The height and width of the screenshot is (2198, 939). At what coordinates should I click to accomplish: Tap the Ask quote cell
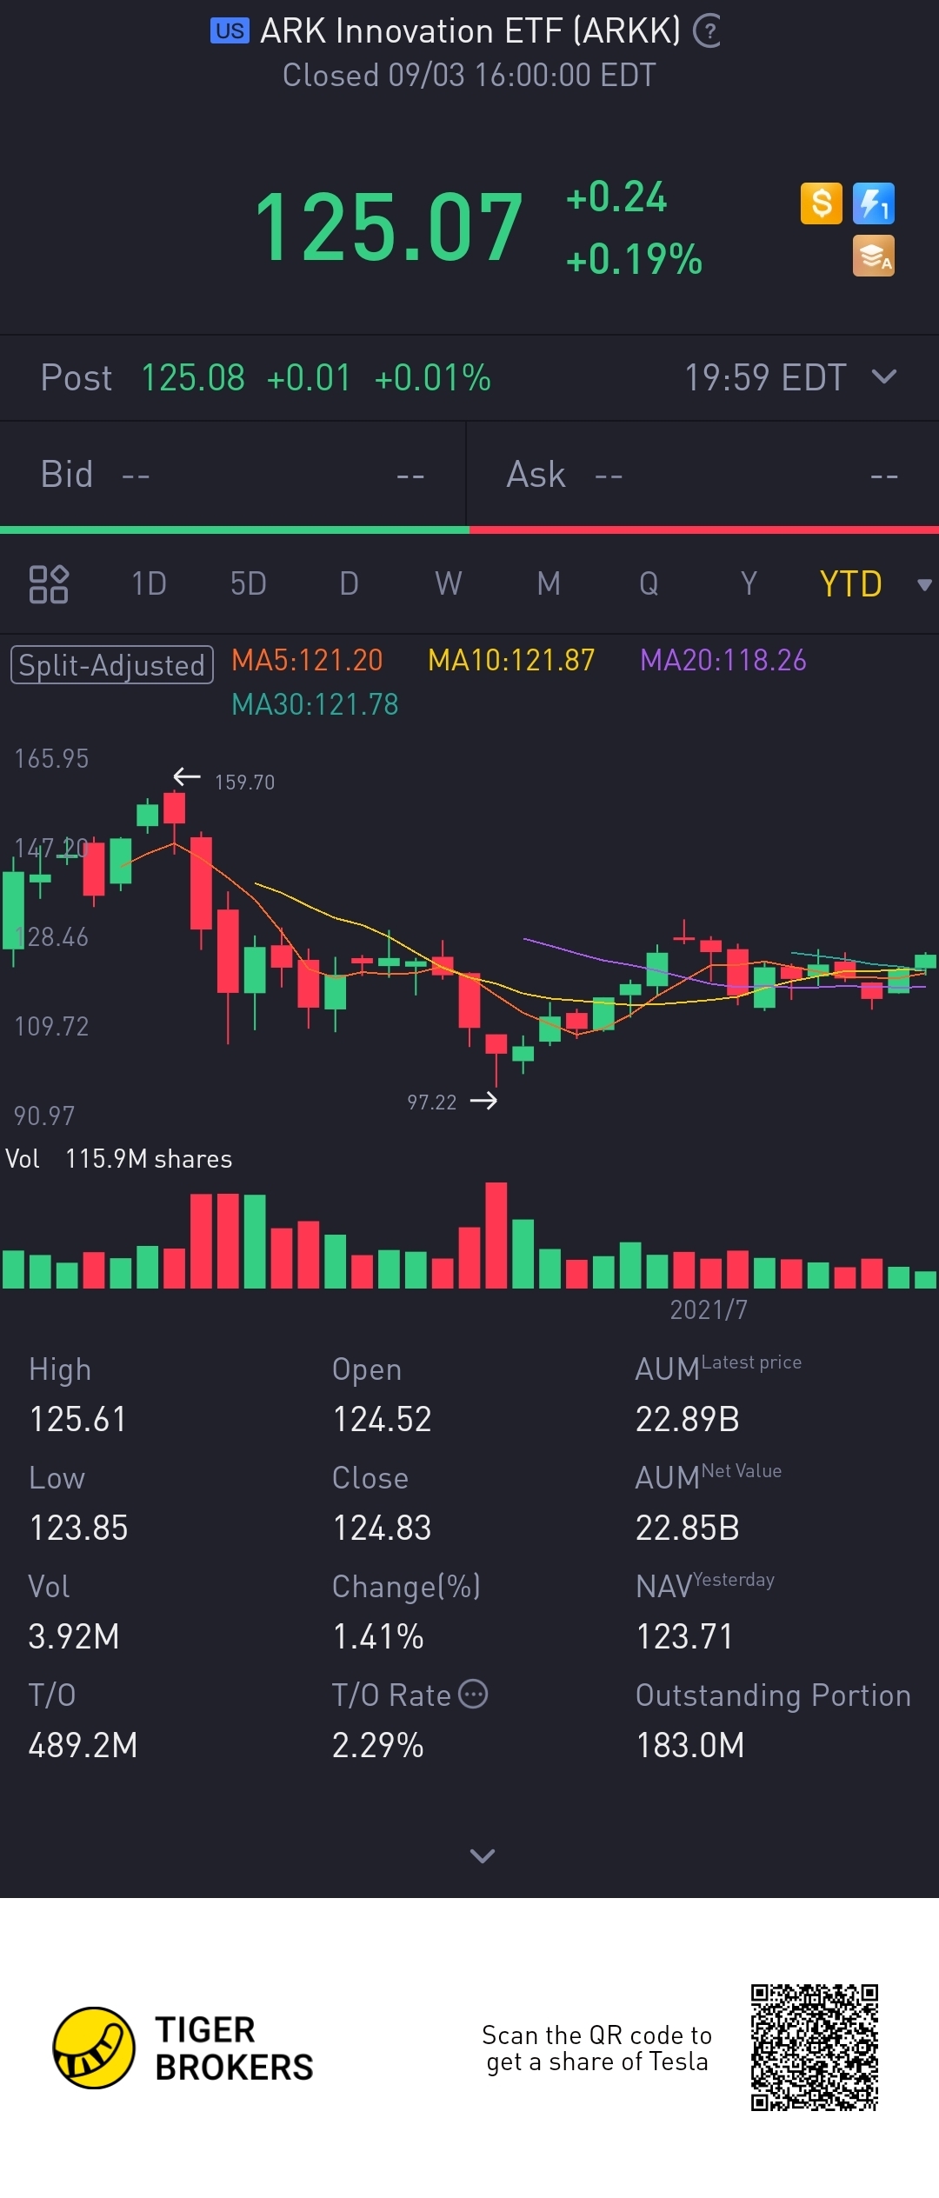(703, 475)
